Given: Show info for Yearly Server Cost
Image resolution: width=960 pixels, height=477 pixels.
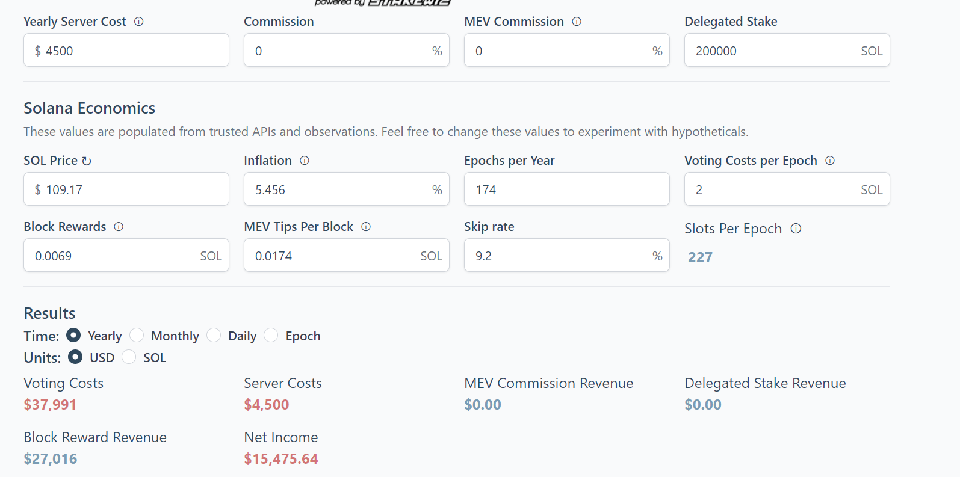Looking at the screenshot, I should point(139,22).
